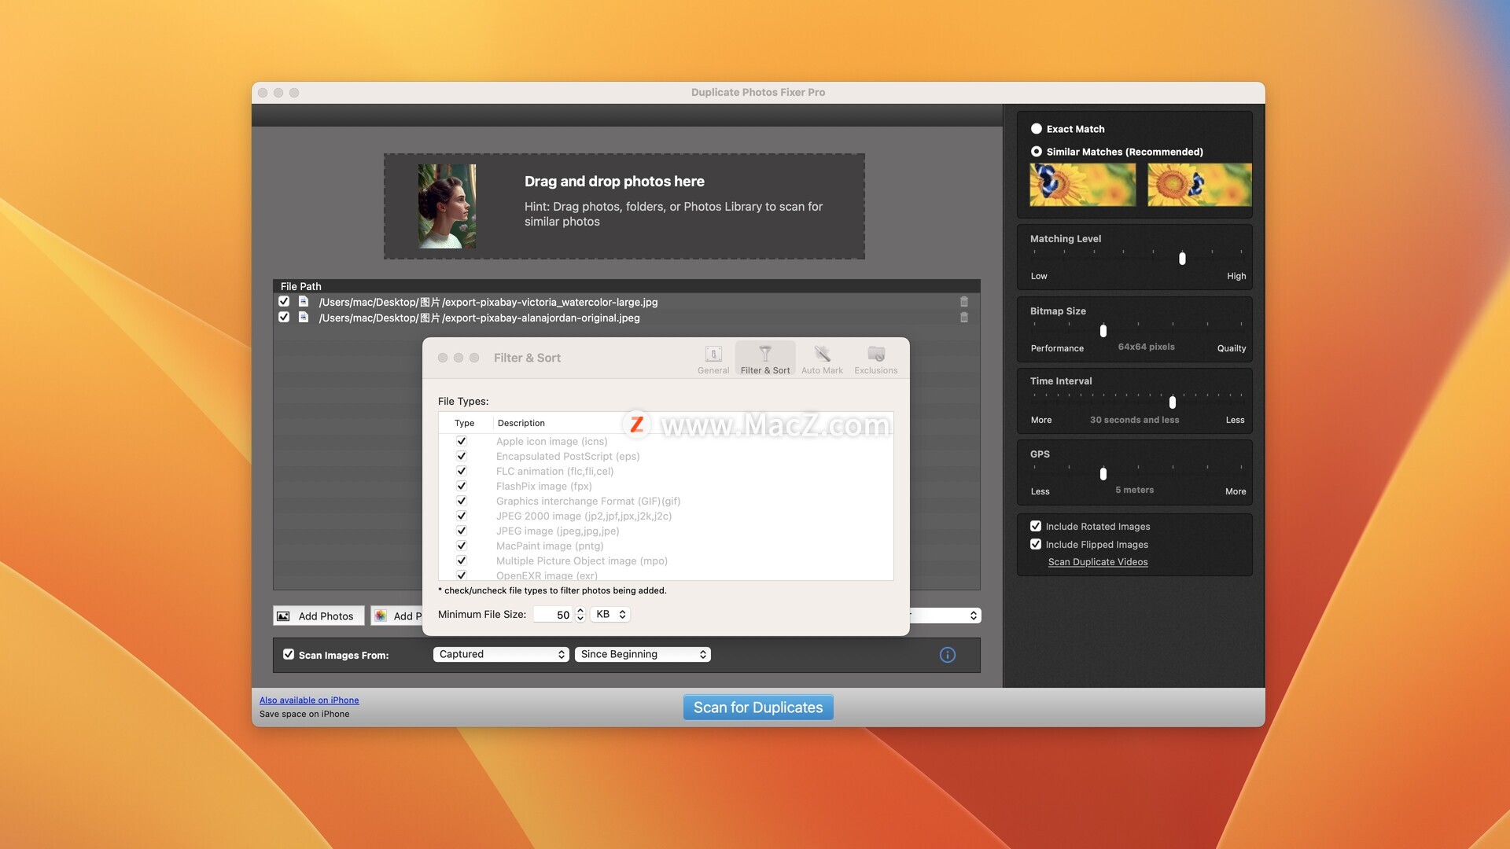Toggle Scan Images From checkbox
The image size is (1510, 849).
[x=289, y=655]
